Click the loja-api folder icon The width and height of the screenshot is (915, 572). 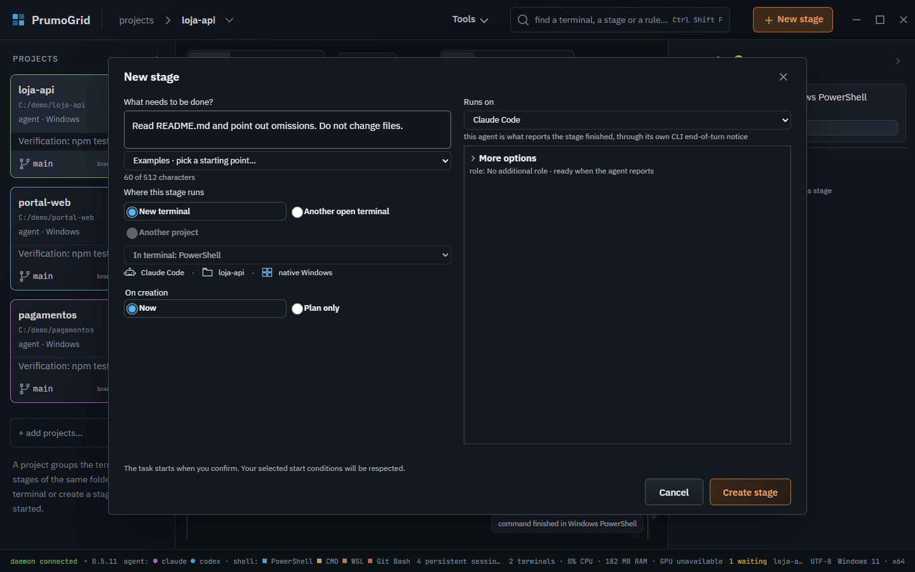(207, 273)
